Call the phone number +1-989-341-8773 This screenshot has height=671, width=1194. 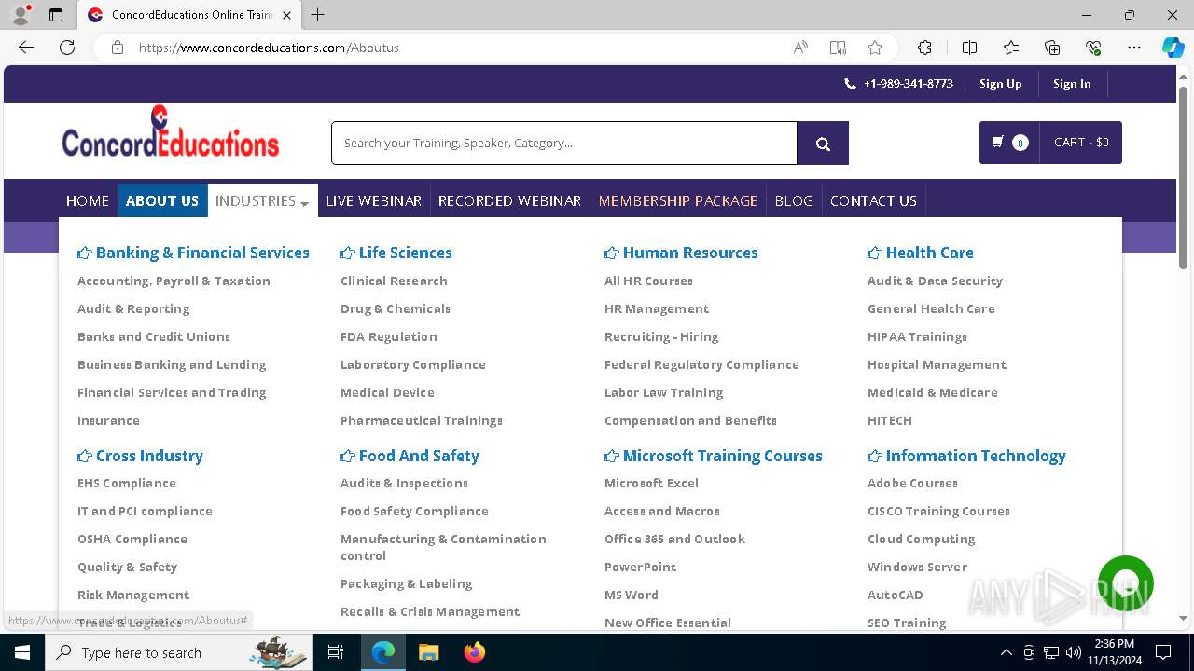898,84
